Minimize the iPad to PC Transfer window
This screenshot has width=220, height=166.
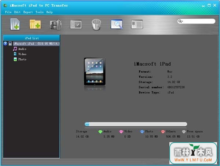[x=203, y=5]
